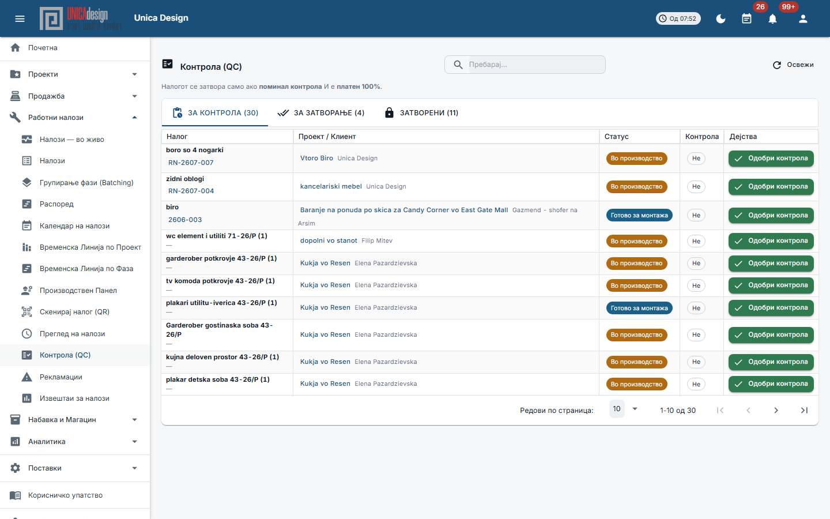Open the Распоред page

point(75,204)
